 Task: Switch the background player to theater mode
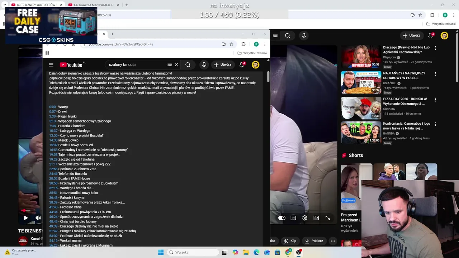coord(316,218)
